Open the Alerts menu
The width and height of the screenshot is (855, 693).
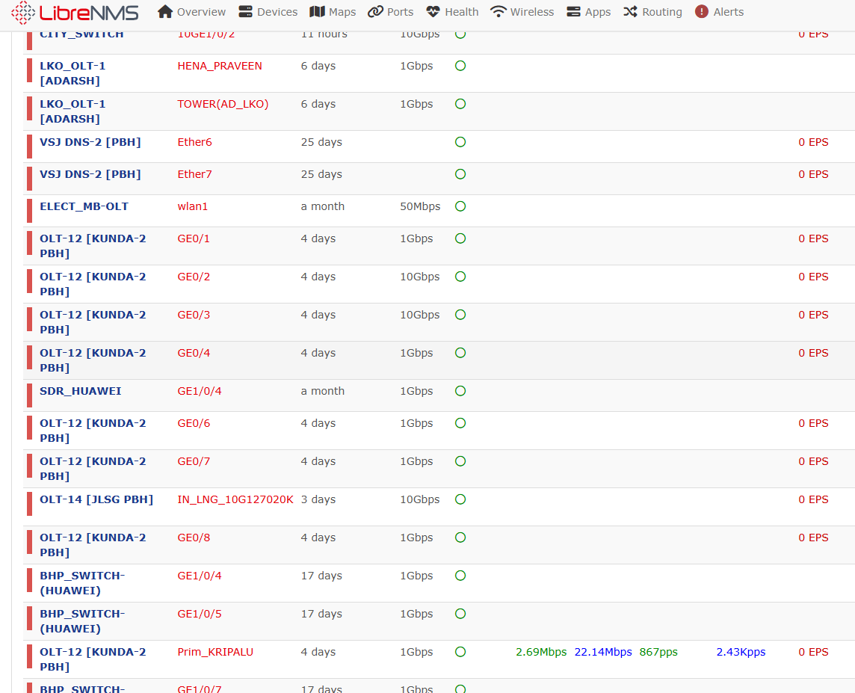pyautogui.click(x=719, y=11)
